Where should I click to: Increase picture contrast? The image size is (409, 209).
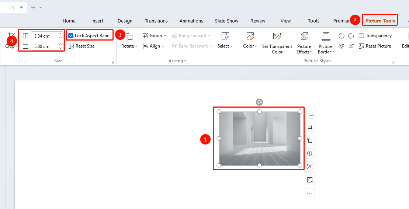point(342,36)
